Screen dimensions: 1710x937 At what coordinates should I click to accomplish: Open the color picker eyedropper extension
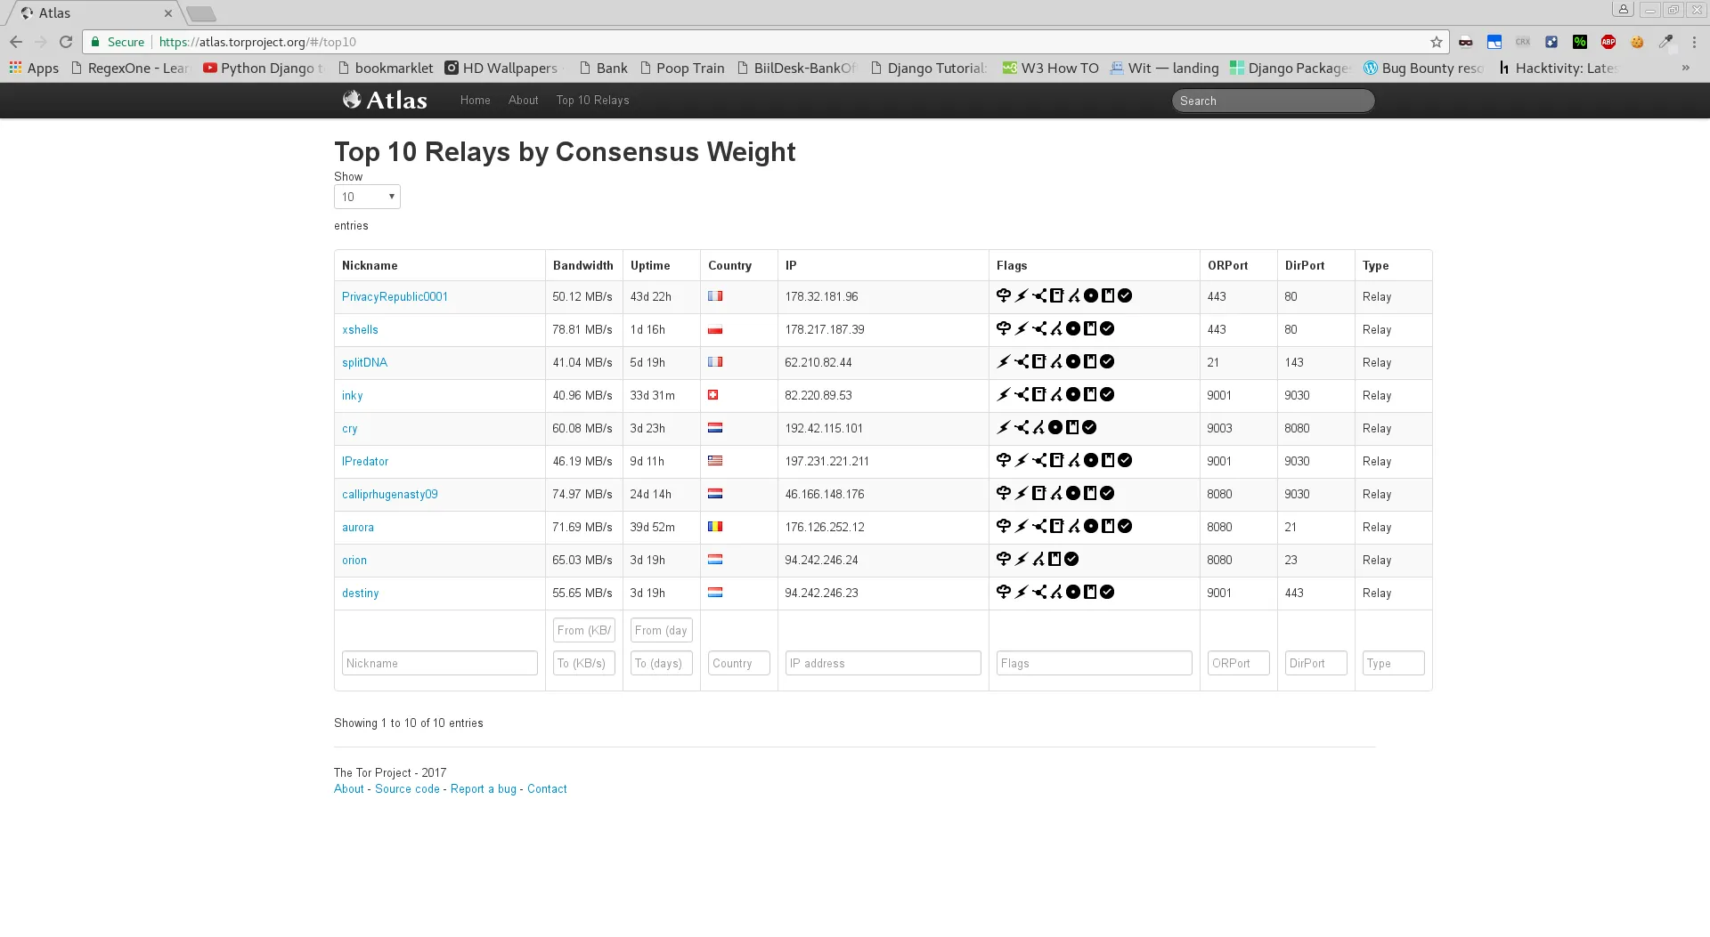pyautogui.click(x=1665, y=42)
